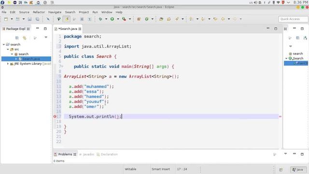The height and width of the screenshot is (174, 309).
Task: Expand the JRE System Library node
Action: [x=8, y=64]
